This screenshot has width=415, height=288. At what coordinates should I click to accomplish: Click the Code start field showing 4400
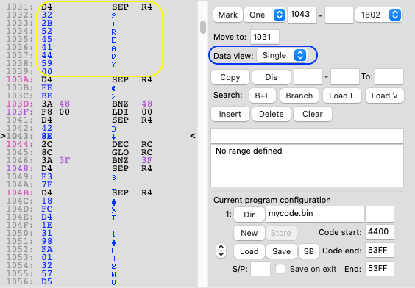click(379, 231)
